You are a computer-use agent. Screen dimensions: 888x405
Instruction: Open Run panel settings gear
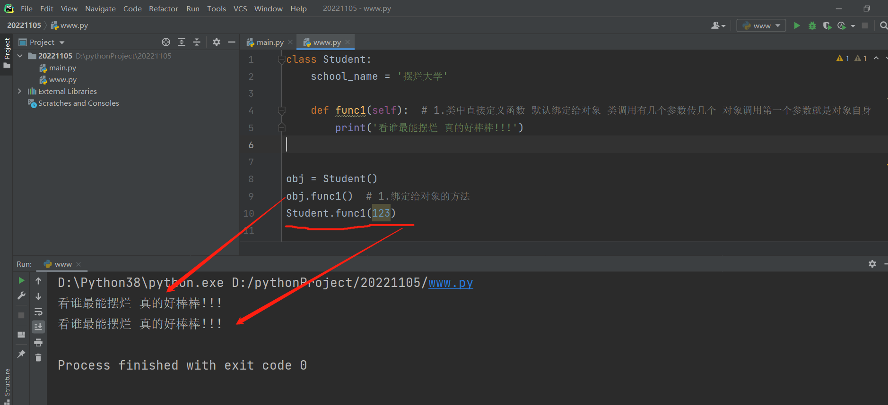coord(872,264)
